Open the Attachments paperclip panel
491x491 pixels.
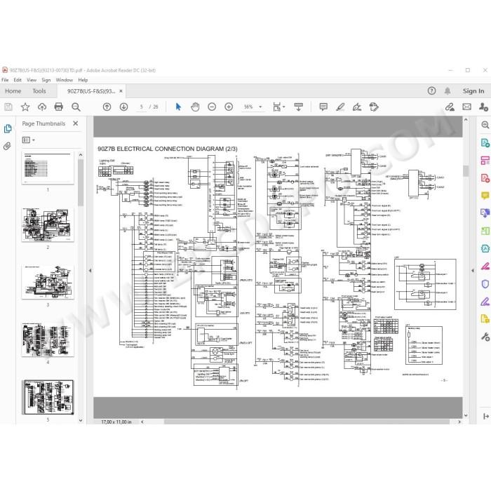7,146
